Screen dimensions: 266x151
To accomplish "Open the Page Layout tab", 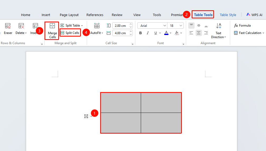I will pyautogui.click(x=69, y=15).
